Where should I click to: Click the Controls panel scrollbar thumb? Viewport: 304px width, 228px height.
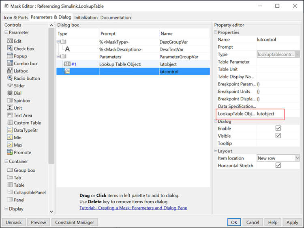(x=51, y=96)
